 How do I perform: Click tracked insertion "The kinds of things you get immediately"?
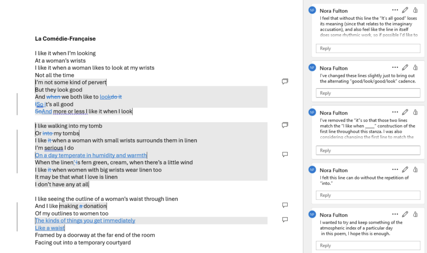click(x=85, y=220)
